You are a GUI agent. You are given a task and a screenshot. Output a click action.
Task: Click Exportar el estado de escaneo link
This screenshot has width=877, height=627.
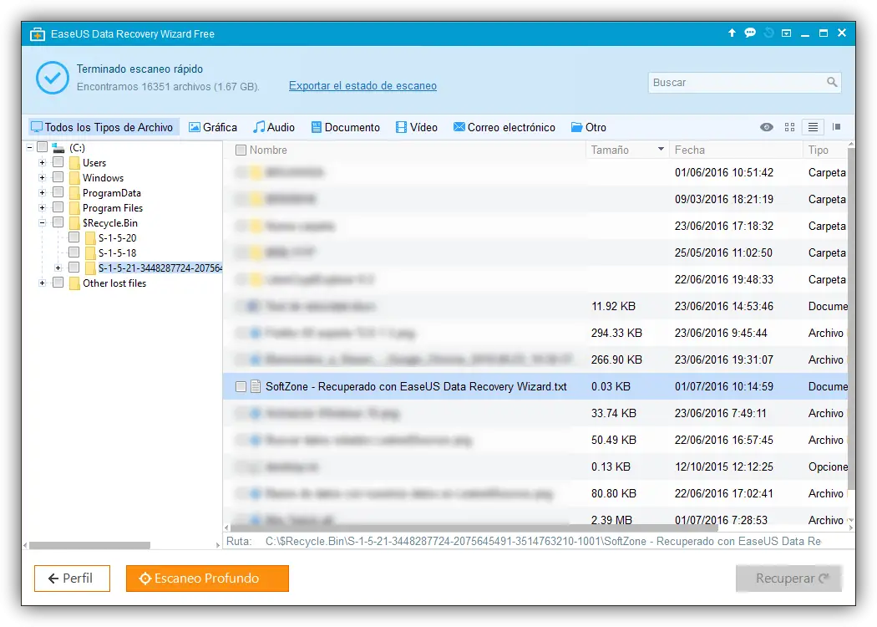(362, 85)
